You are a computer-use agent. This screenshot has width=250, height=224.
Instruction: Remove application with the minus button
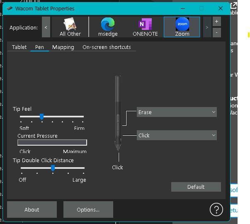(216, 32)
